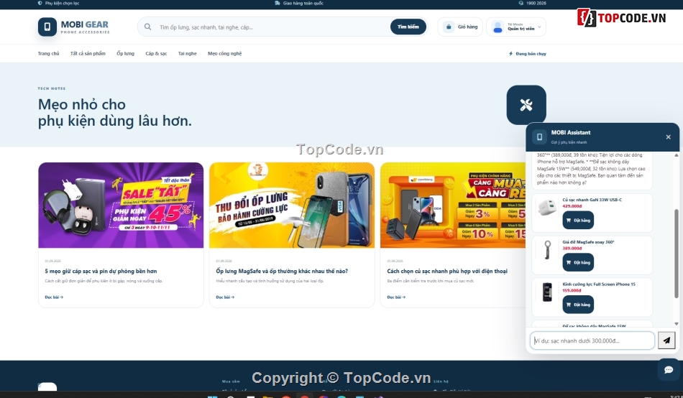This screenshot has width=683, height=398.
Task: Click the MOBI GEAR phone logo icon
Action: [47, 27]
